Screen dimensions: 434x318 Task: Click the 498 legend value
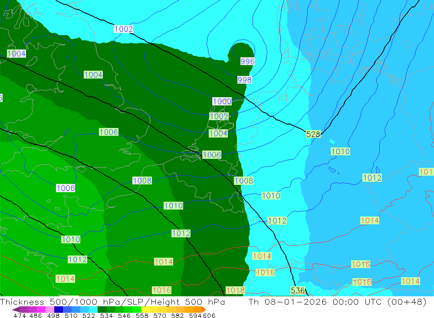point(53,315)
